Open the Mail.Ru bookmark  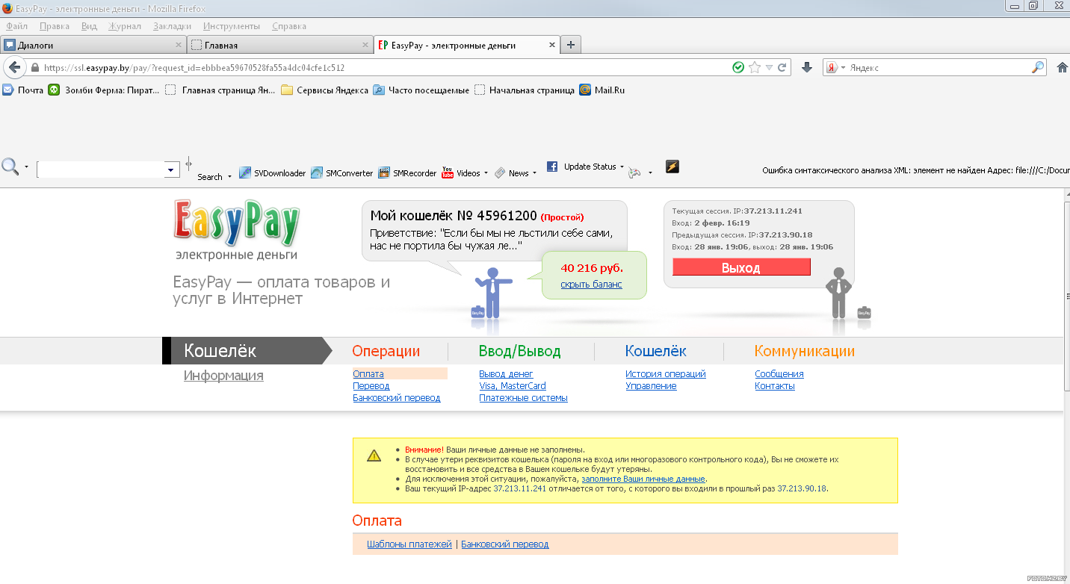[x=602, y=90]
